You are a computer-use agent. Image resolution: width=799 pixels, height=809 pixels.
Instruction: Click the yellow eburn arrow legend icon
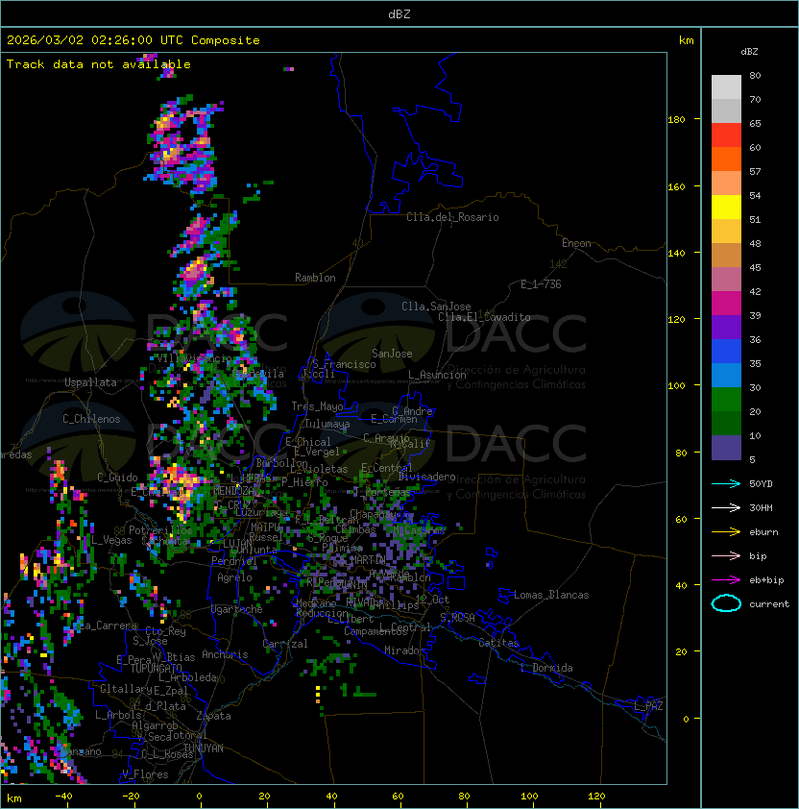[x=726, y=532]
